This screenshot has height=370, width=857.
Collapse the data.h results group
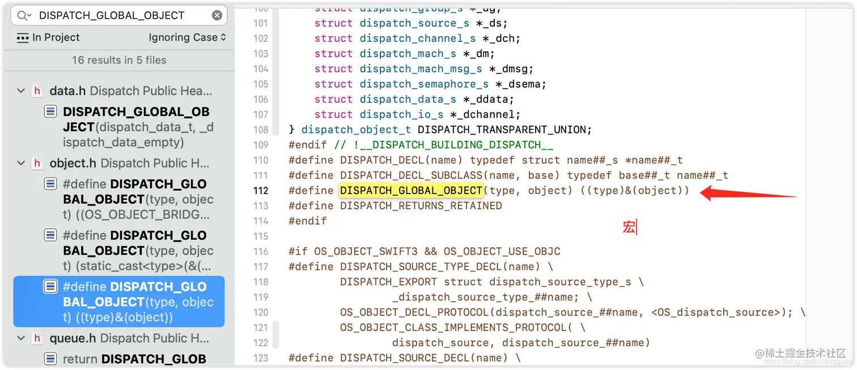point(21,91)
